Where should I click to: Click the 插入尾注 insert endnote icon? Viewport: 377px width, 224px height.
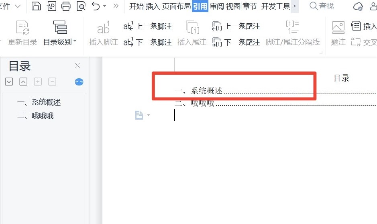[x=192, y=27]
